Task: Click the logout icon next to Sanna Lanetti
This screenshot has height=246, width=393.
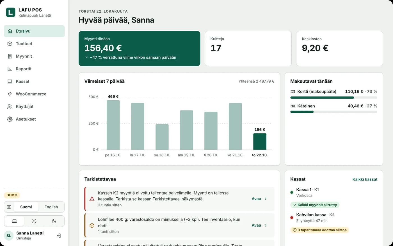Action: tap(59, 236)
